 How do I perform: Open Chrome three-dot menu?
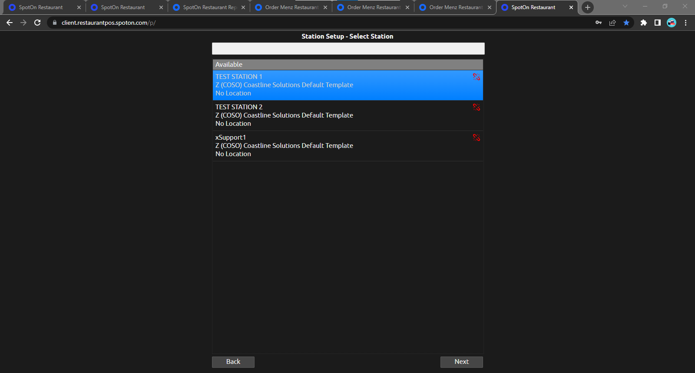(x=685, y=23)
